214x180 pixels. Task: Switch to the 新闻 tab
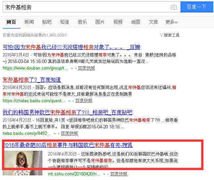[29, 22]
